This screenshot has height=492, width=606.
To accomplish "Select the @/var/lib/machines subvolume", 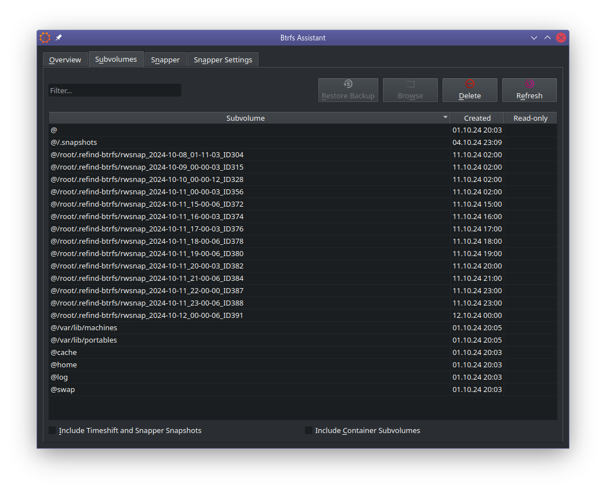I will pos(302,328).
